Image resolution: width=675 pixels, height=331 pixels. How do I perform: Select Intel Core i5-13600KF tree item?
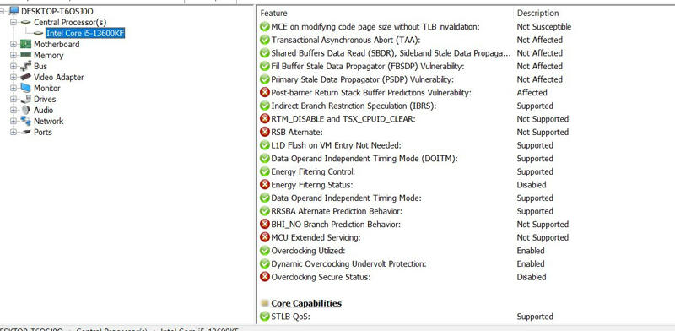[85, 33]
